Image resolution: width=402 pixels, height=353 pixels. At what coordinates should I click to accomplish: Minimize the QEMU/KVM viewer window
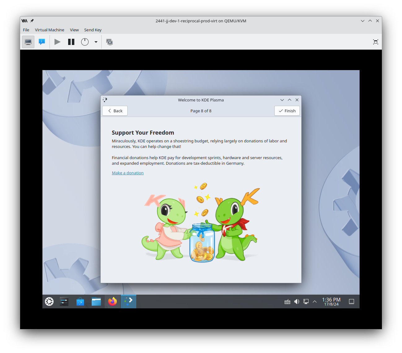tap(363, 21)
